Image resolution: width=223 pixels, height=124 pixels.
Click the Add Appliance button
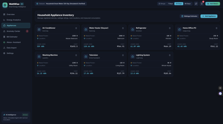[209, 16]
